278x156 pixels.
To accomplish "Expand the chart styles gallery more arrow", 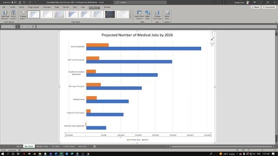I will 130,17.
